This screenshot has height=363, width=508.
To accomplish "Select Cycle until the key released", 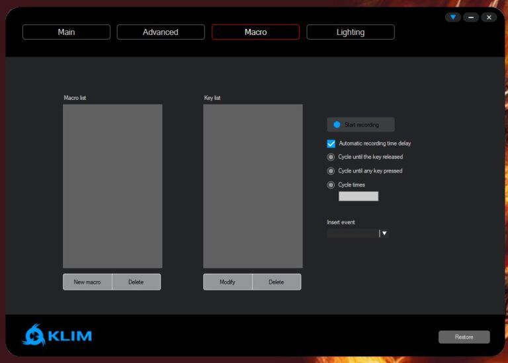I will (331, 157).
